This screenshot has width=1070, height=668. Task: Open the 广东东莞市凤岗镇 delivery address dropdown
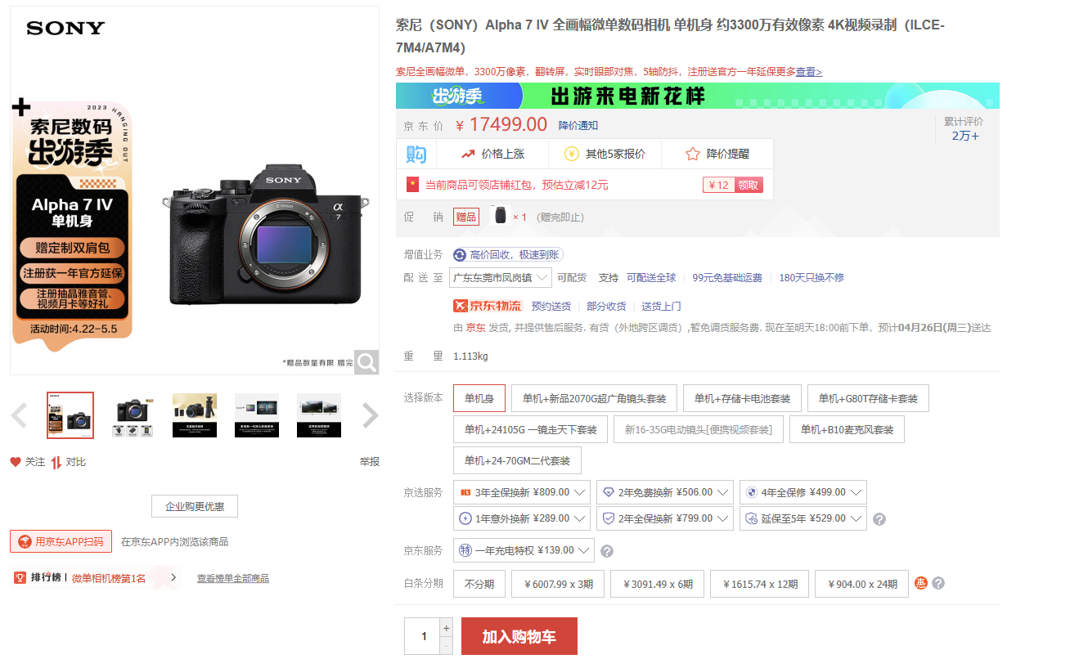pos(501,278)
